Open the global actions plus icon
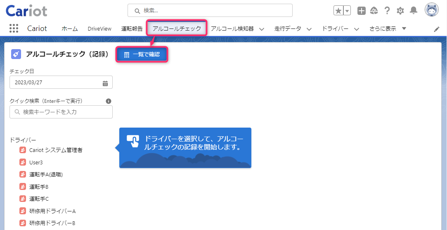 pos(362,11)
